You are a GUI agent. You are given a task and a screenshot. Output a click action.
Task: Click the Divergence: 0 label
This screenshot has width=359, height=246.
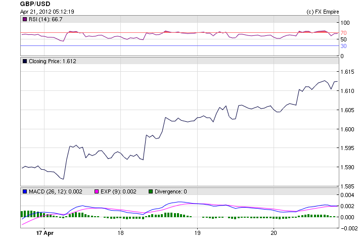pos(171,191)
